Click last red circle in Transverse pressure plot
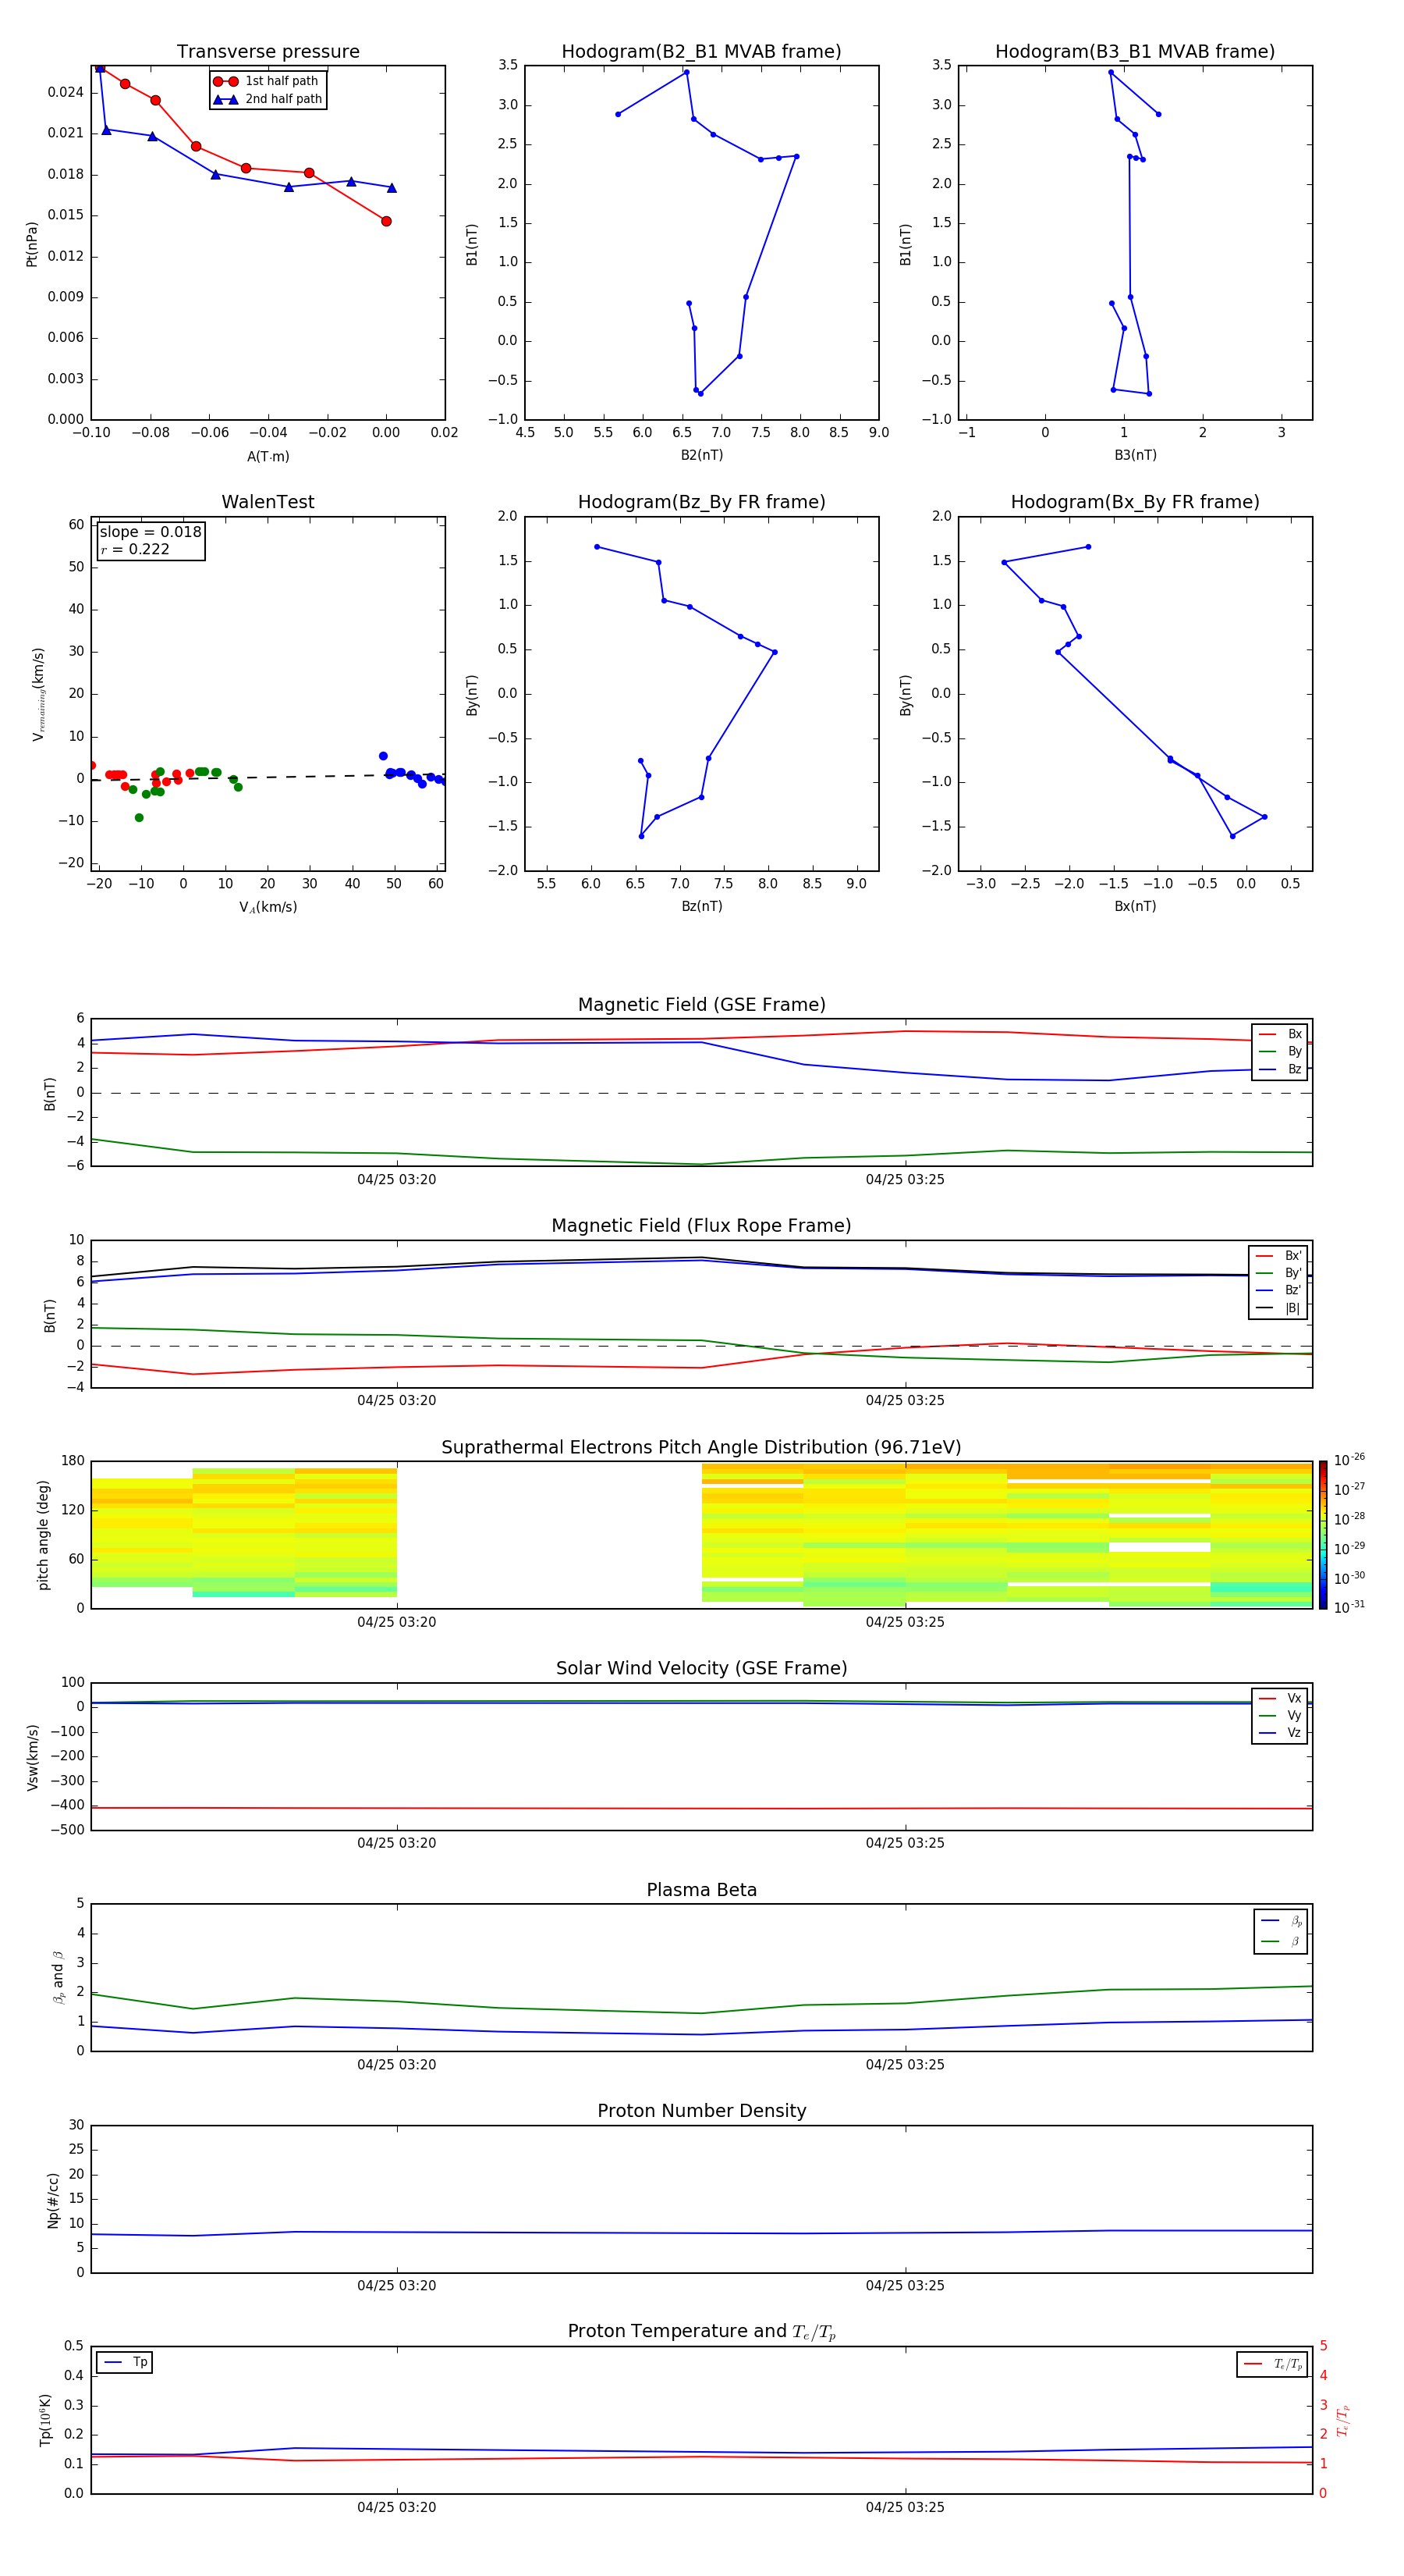Screen dimensions: 1404x2576 point(386,221)
